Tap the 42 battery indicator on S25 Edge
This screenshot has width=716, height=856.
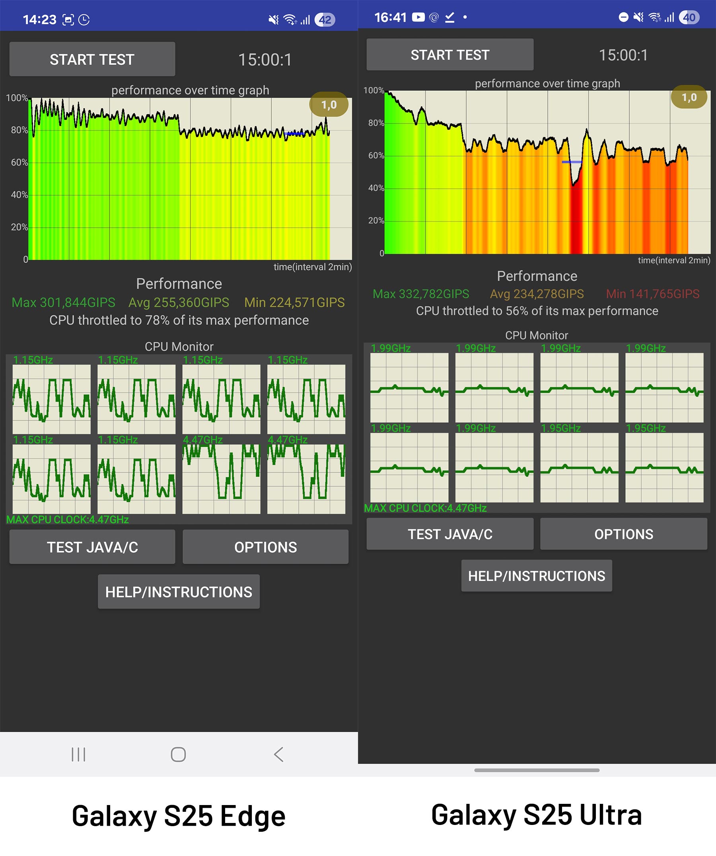tap(325, 20)
